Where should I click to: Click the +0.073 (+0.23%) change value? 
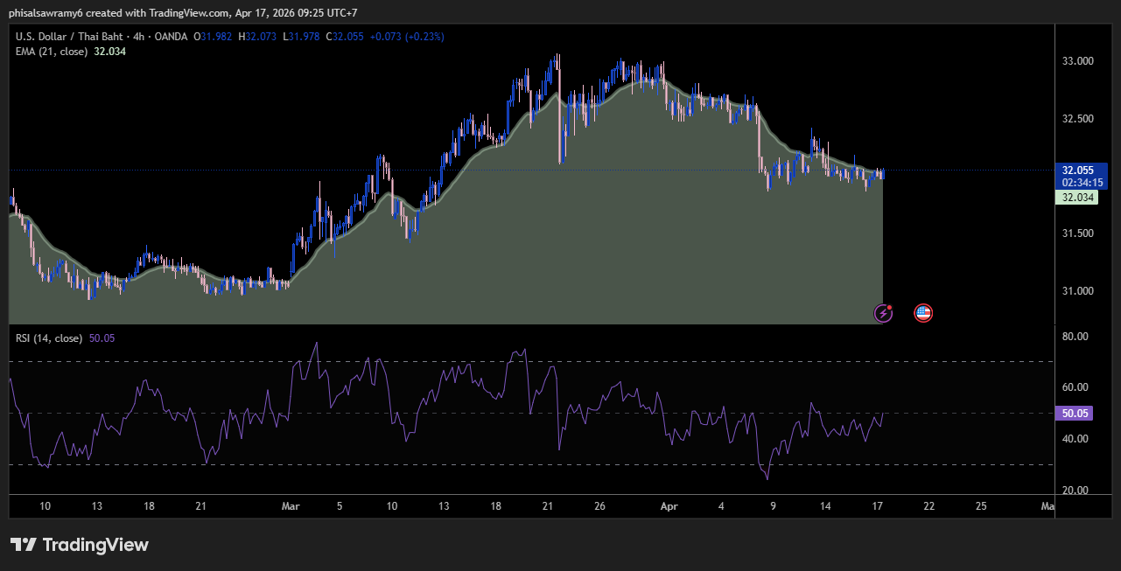pos(407,37)
